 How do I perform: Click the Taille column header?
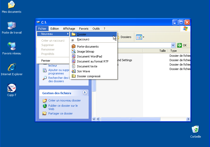tap(162, 51)
